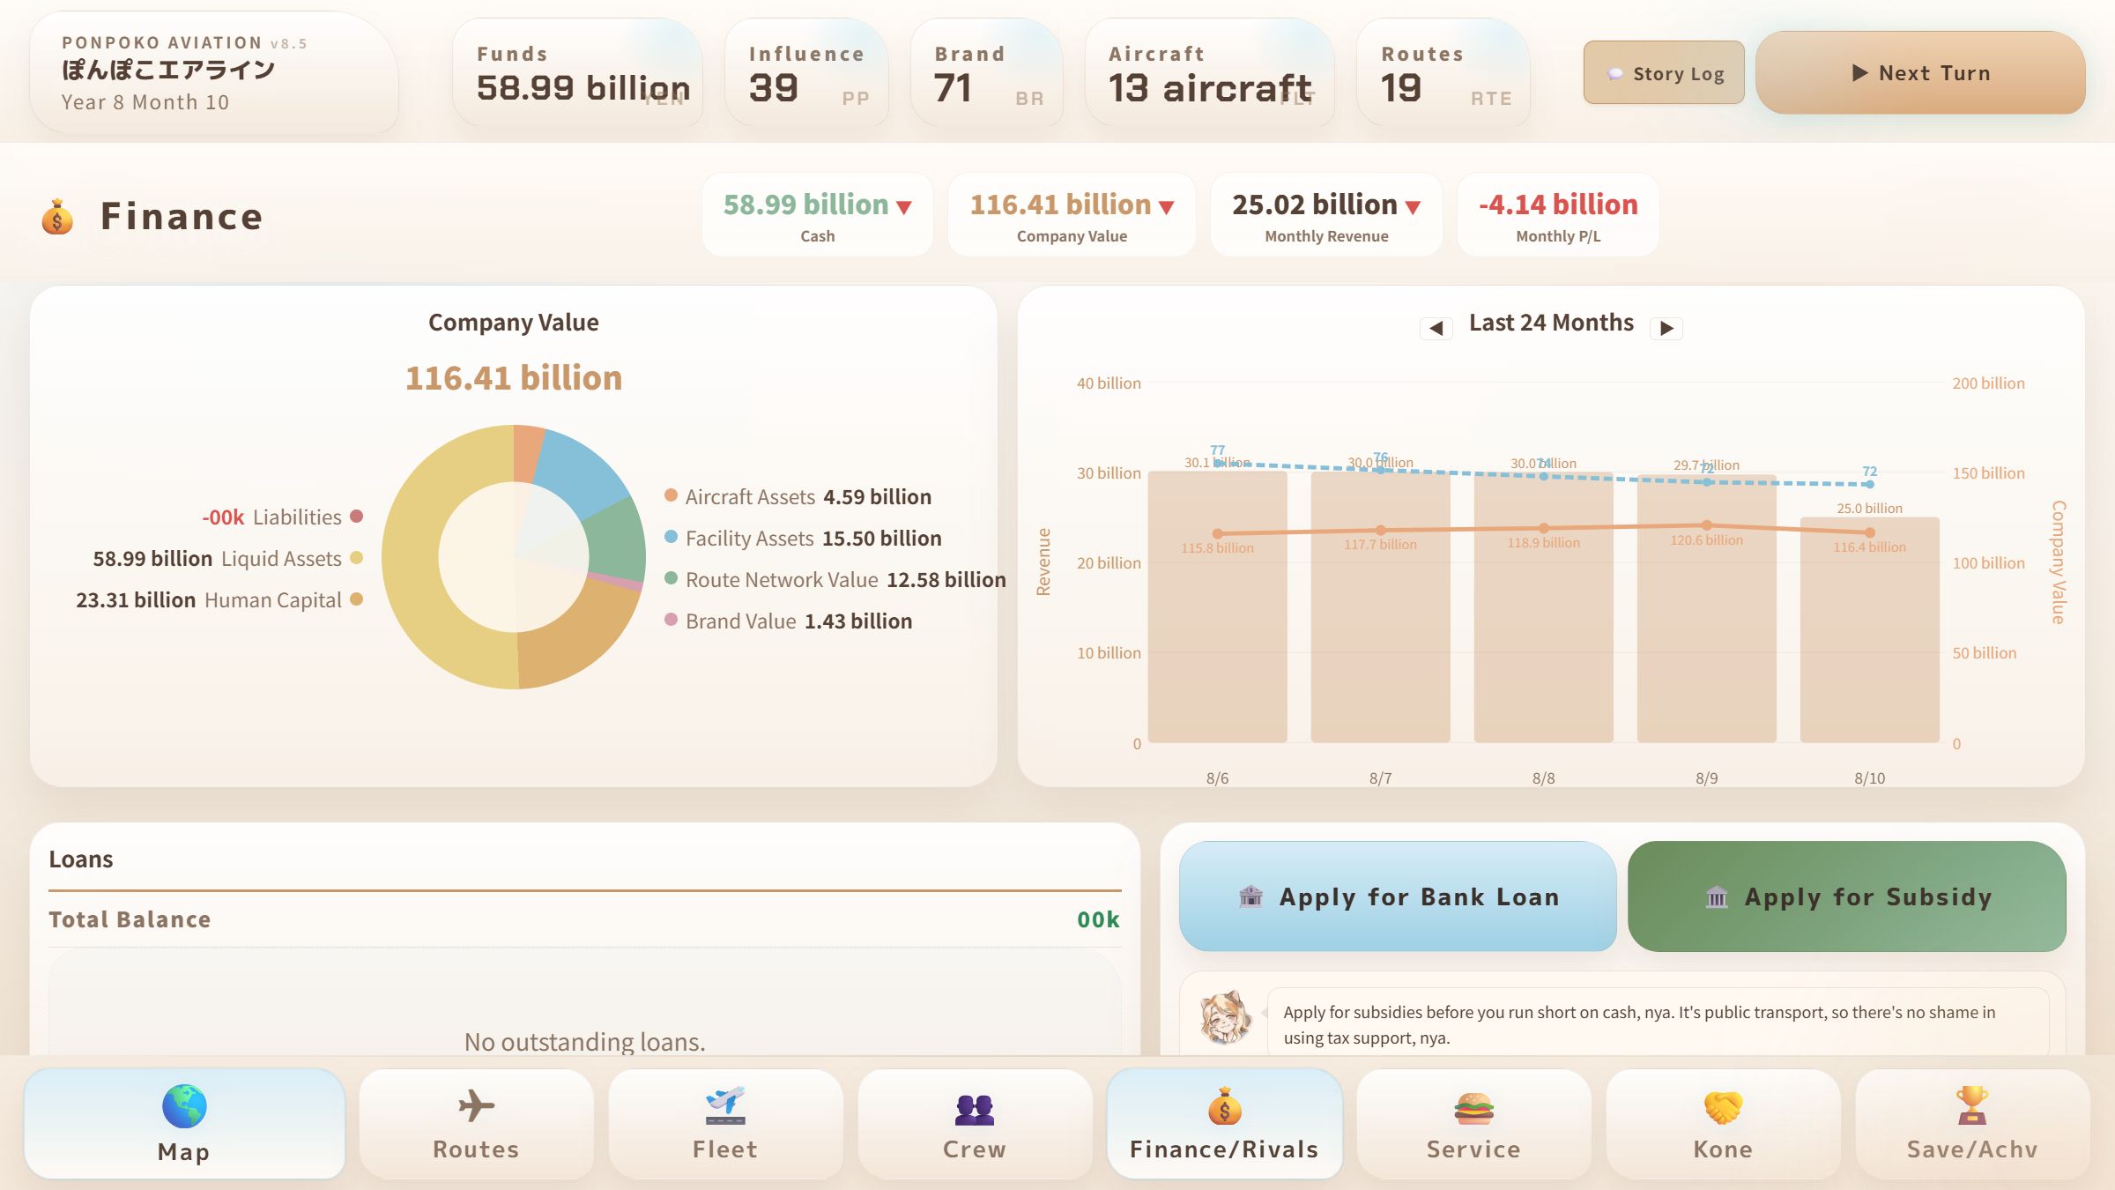Click the Influence 39 stat card
The image size is (2115, 1190).
click(x=806, y=72)
